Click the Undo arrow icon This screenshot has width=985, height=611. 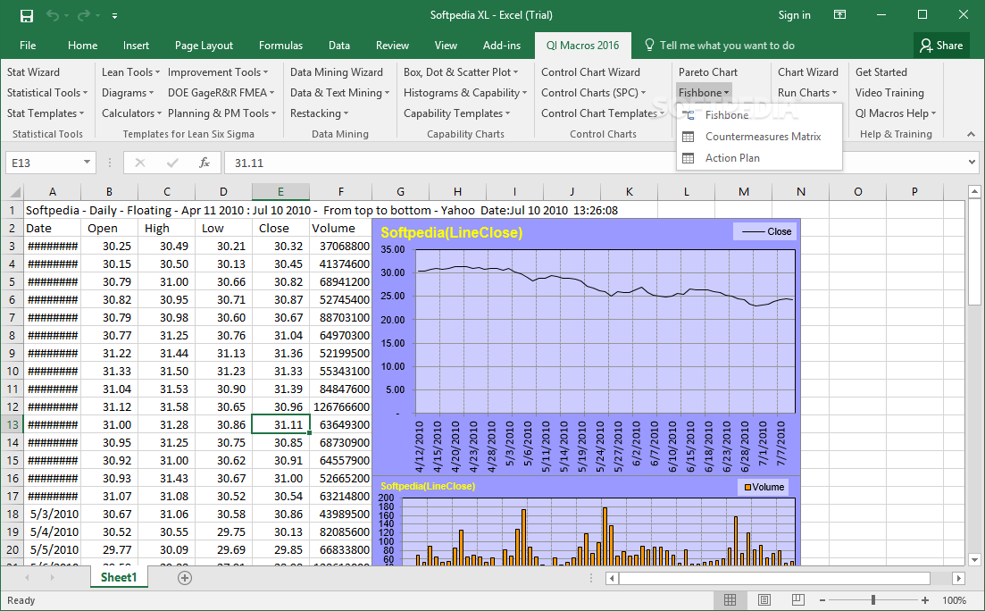coord(53,15)
